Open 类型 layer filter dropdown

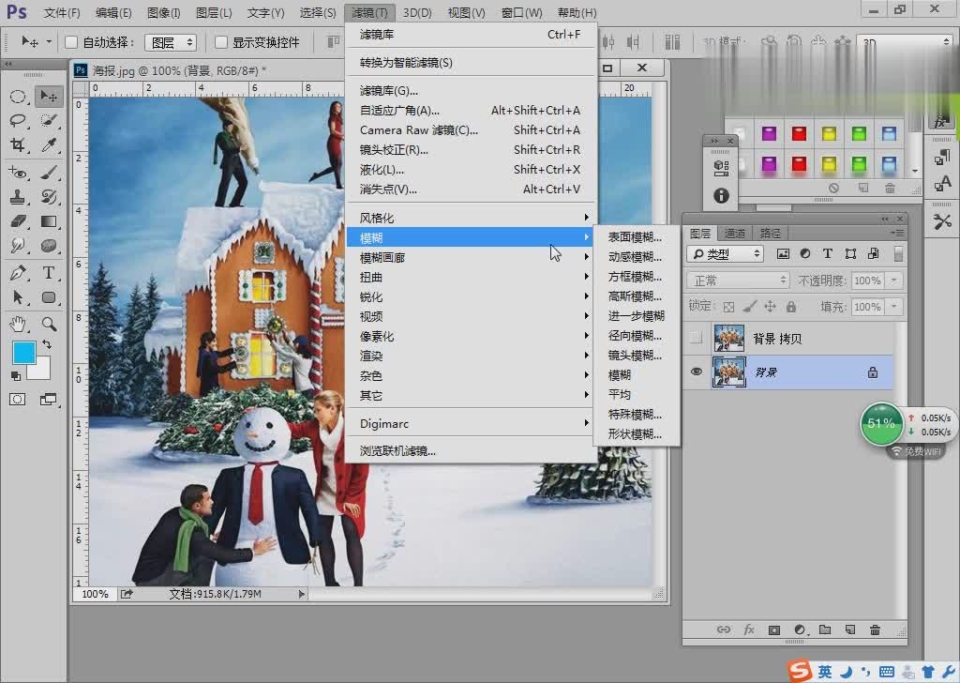(x=725, y=253)
